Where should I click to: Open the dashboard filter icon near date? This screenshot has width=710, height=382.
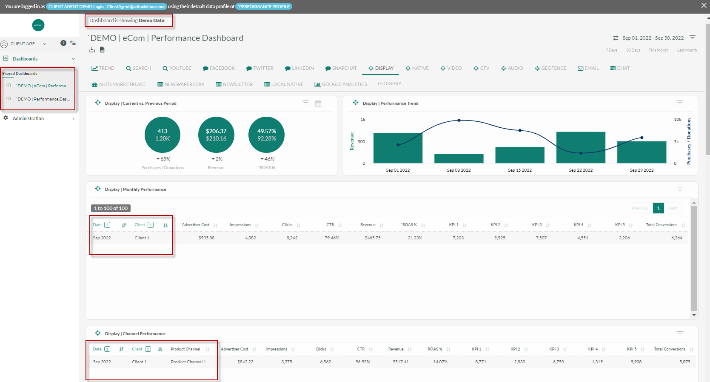[693, 37]
